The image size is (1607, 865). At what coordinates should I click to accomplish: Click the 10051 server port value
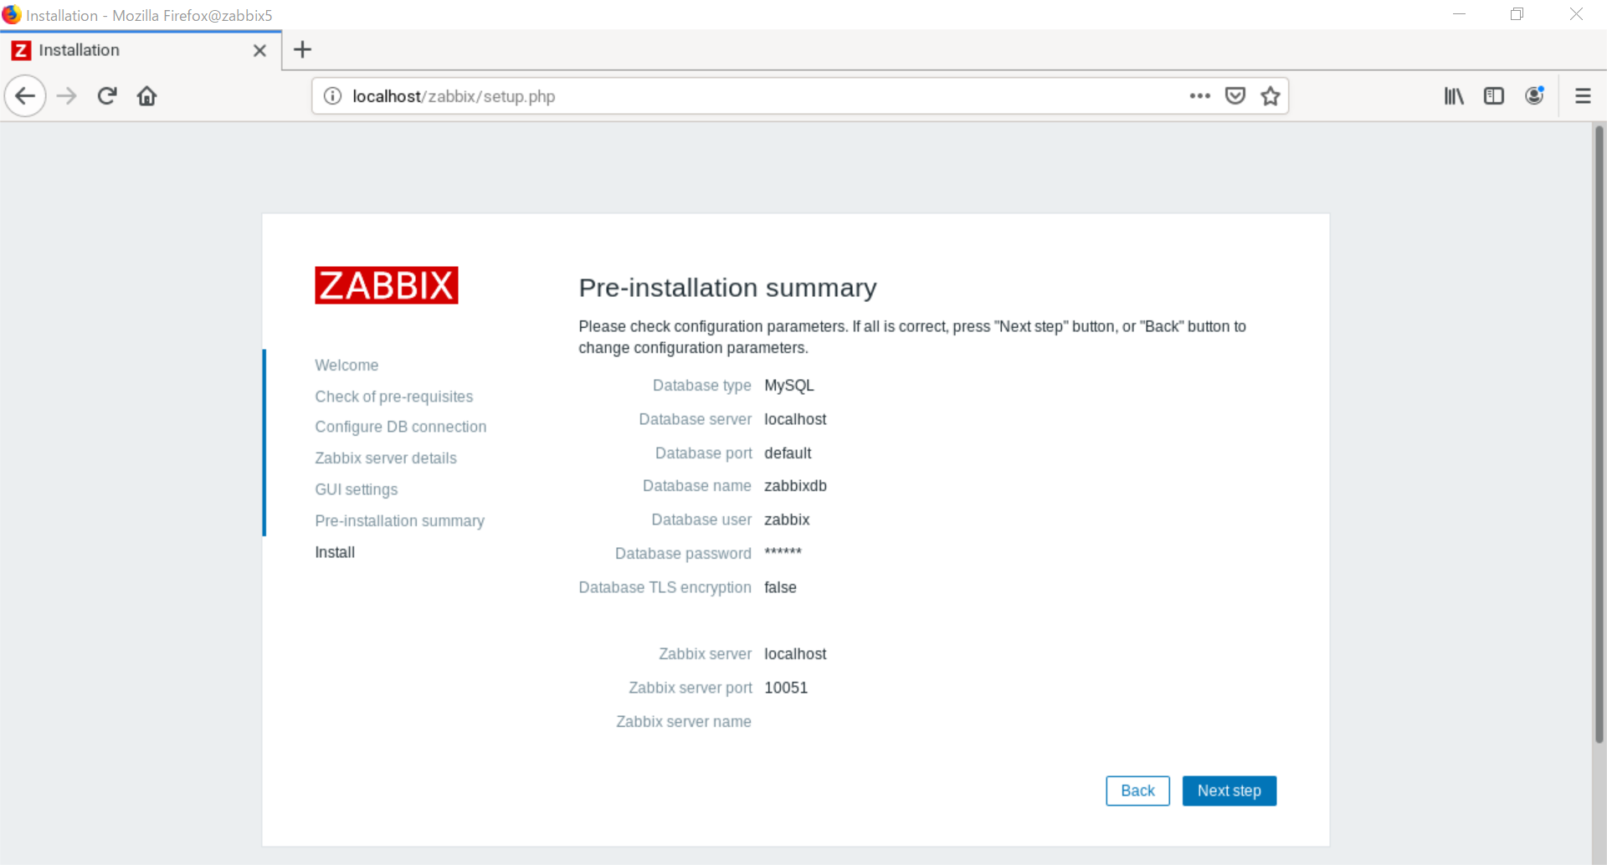click(786, 688)
